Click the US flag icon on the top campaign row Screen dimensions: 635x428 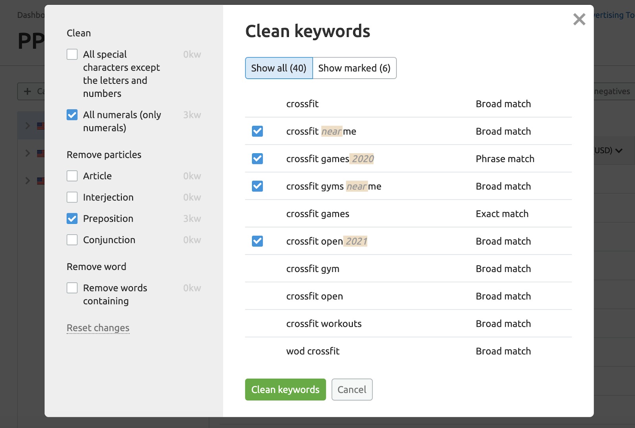tap(41, 125)
